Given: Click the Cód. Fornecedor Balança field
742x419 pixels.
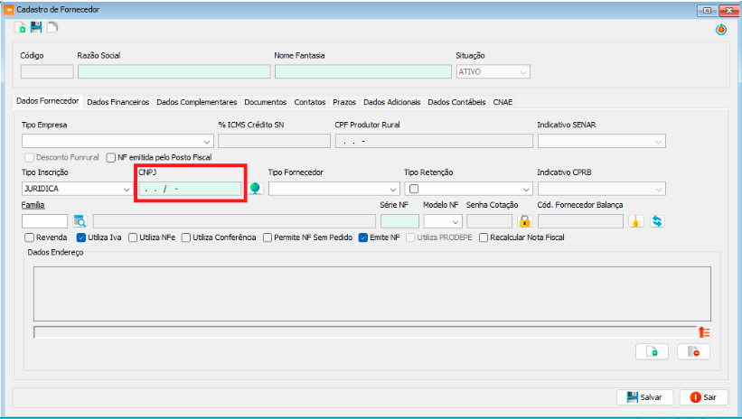Looking at the screenshot, I should click(x=580, y=221).
